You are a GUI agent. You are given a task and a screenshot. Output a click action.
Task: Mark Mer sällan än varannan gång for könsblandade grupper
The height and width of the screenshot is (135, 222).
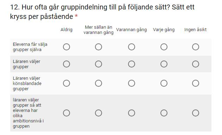(99, 83)
